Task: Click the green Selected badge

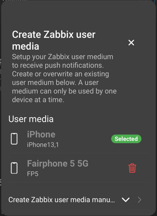Action: (x=126, y=139)
